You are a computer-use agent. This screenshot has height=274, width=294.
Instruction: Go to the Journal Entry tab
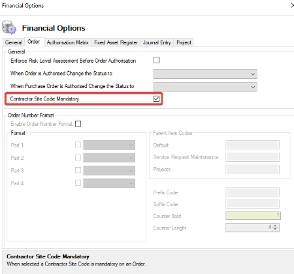click(x=157, y=42)
